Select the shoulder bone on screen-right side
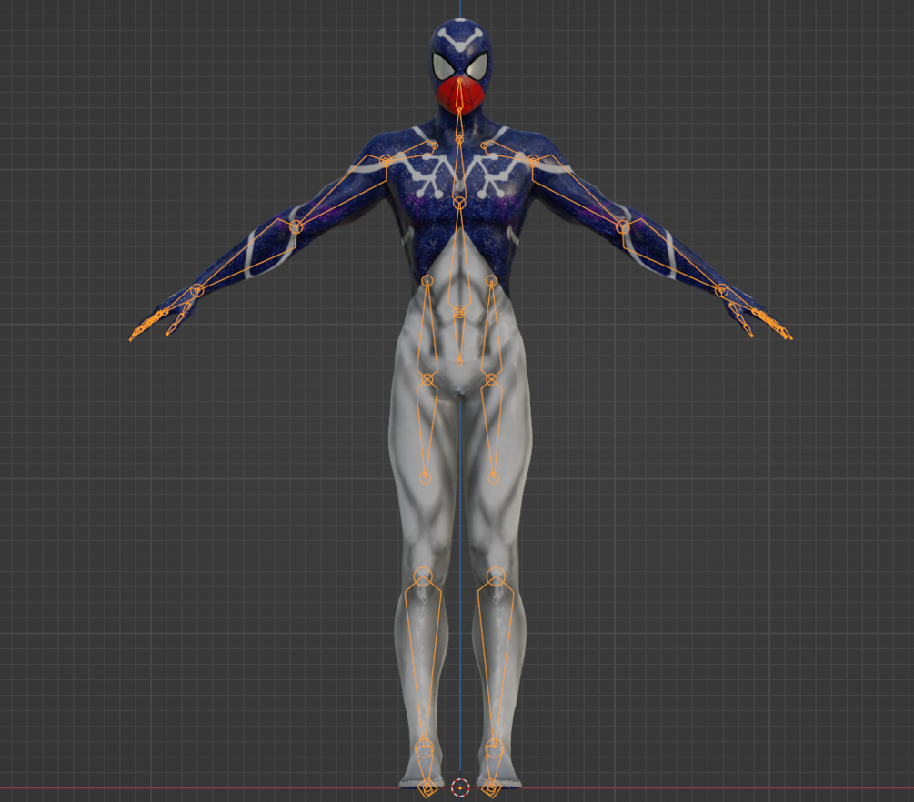914x802 pixels. [x=509, y=153]
